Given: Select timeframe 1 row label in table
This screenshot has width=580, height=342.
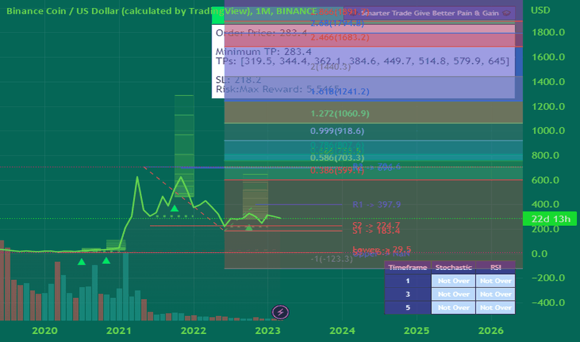Looking at the screenshot, I should (x=408, y=281).
